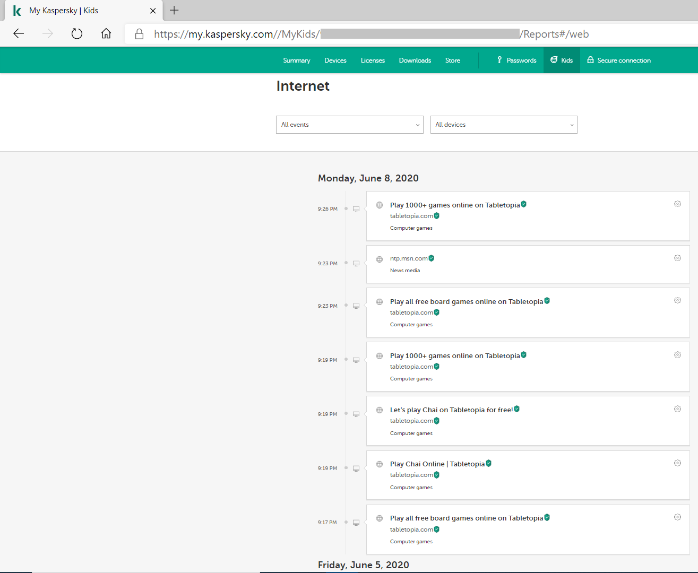Go to the browser home page icon
This screenshot has height=573, width=698.
(x=106, y=34)
